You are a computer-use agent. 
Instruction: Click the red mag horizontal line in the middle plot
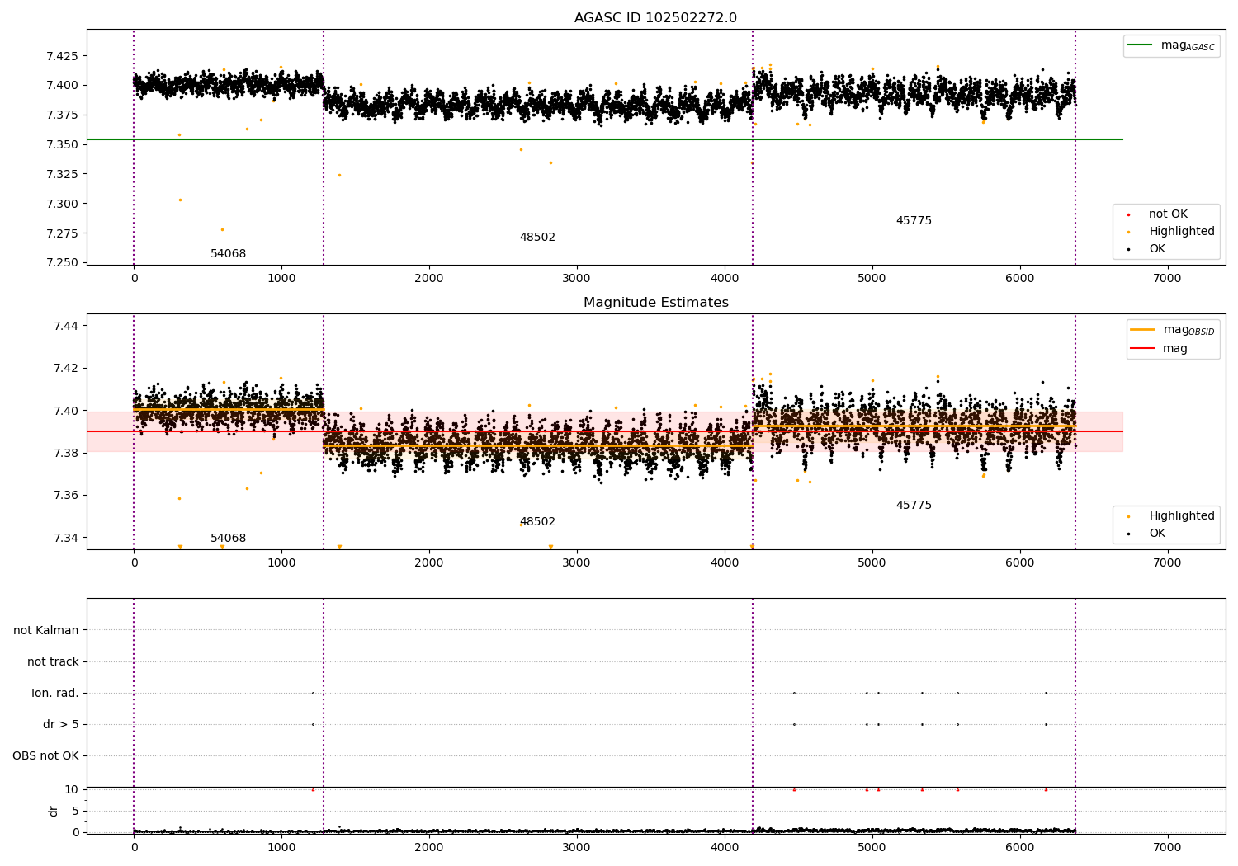tap(605, 431)
